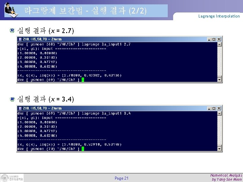Click scroll-up arrow in upper terminal
The height and width of the screenshot is (182, 243).
click(x=219, y=44)
